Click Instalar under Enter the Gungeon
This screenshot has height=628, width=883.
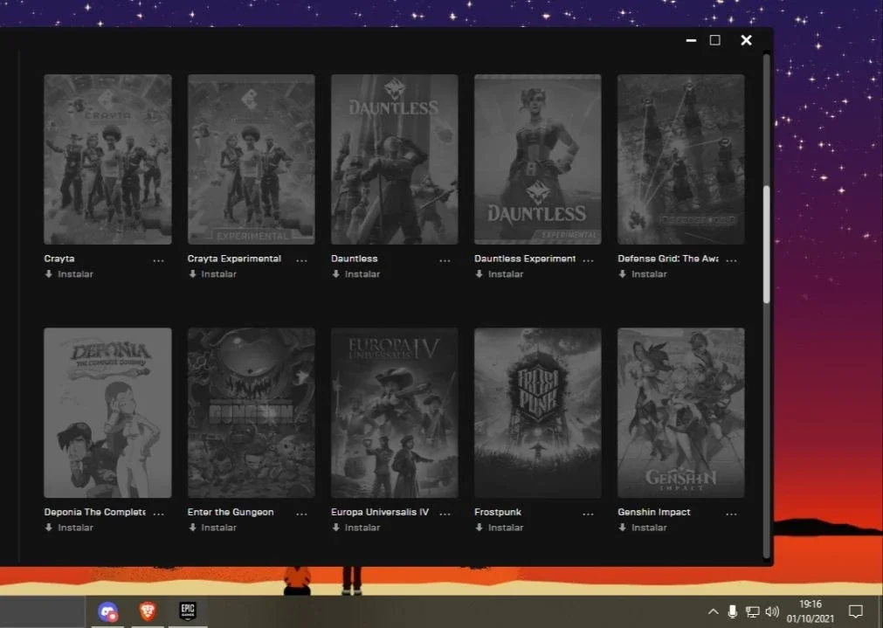212,528
